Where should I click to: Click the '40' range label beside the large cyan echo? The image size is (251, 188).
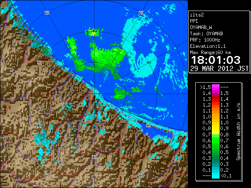[149, 63]
